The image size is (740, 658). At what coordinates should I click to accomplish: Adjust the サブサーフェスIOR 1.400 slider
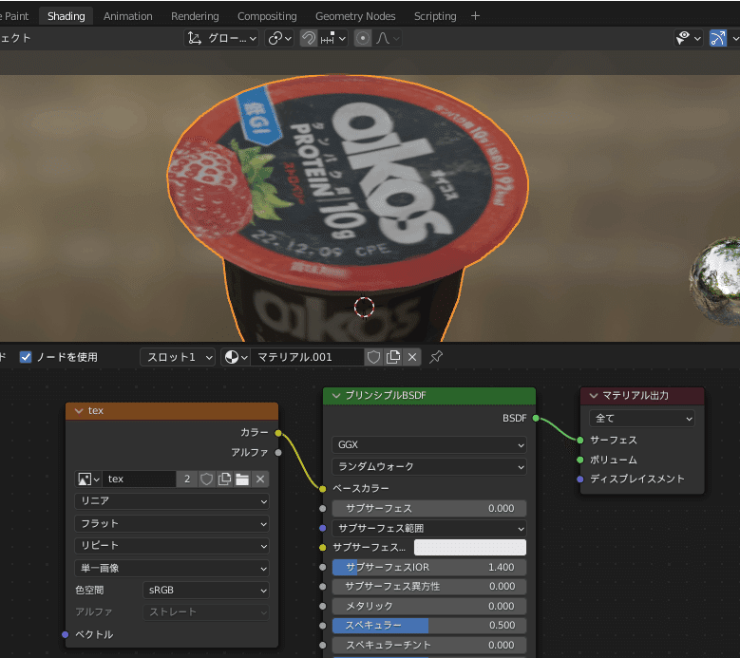point(429,567)
